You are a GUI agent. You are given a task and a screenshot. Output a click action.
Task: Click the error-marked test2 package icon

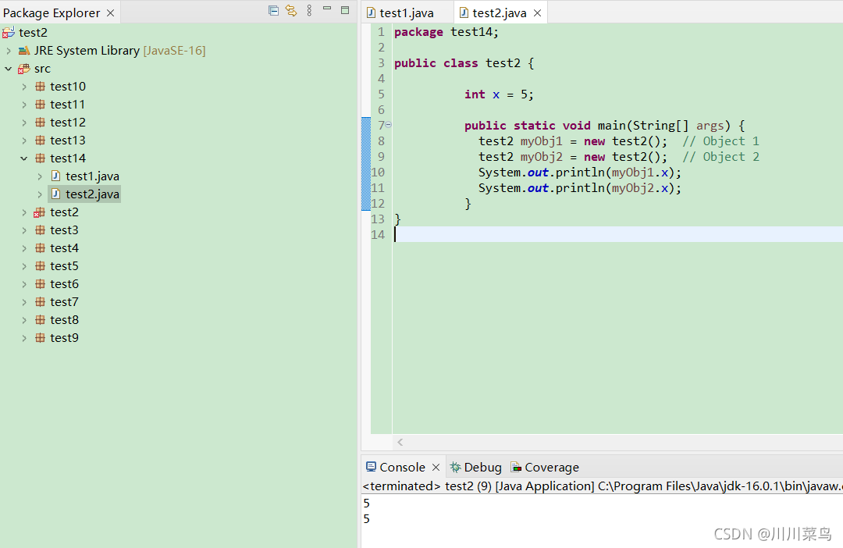(39, 212)
